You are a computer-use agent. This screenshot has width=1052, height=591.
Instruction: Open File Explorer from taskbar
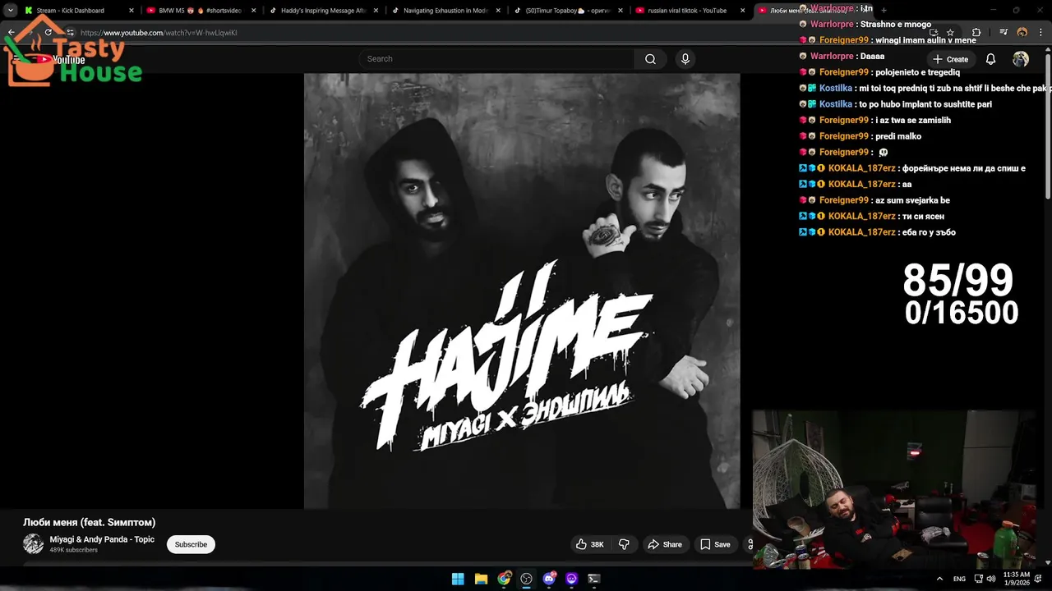481,579
